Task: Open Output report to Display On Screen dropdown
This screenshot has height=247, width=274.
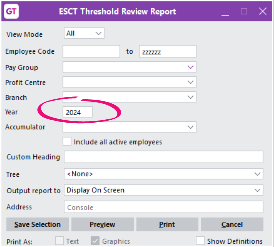Action: point(163,190)
